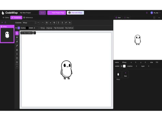The height and width of the screenshot is (121, 162).
Task: Add a new costume with plus icon
Action: pos(2,22)
